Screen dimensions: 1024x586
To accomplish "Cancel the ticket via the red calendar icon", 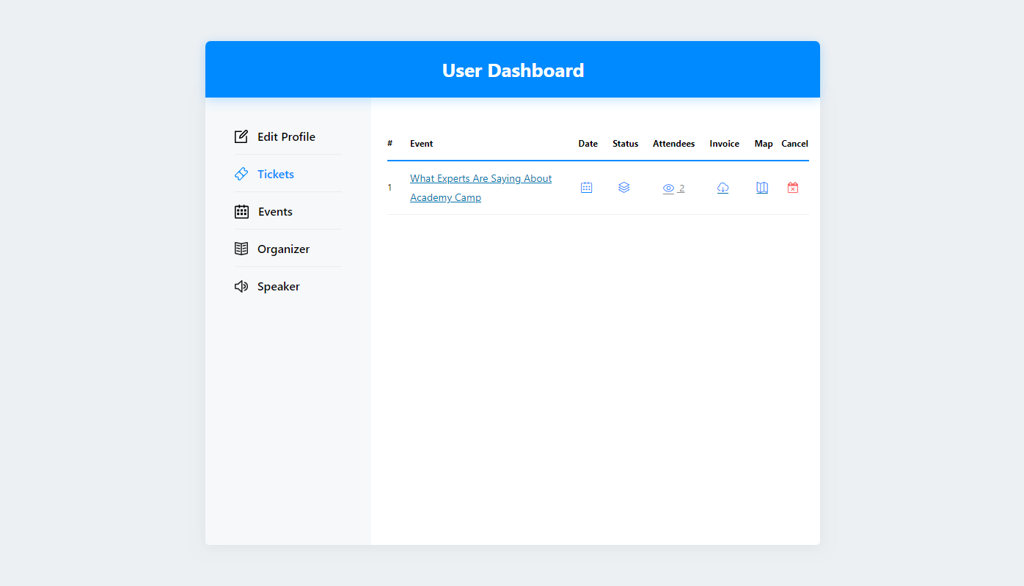I will coord(793,188).
